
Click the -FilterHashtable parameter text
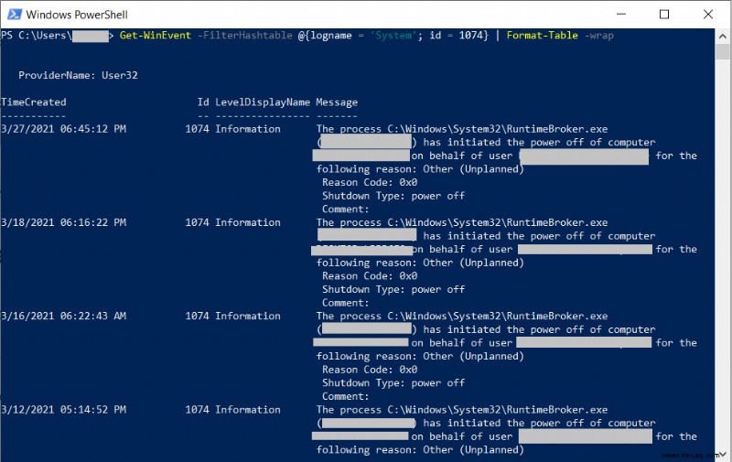click(244, 36)
